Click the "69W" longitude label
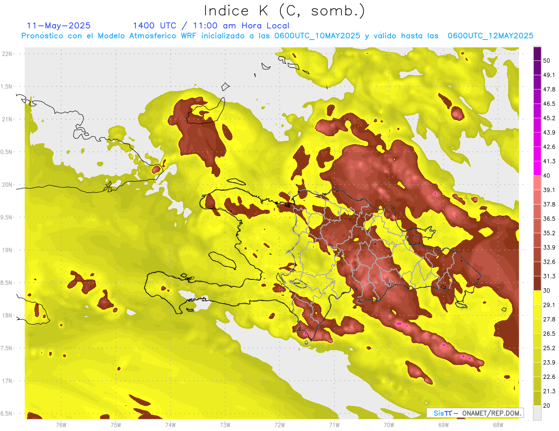 tap(443, 425)
